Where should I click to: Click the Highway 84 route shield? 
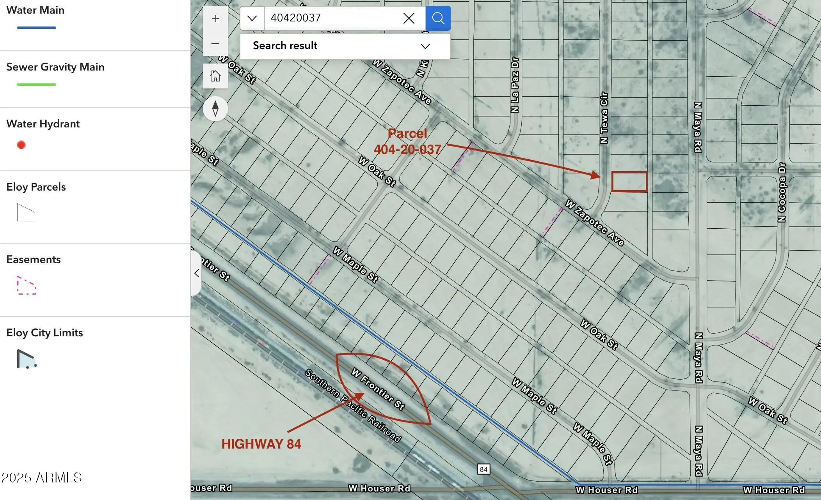[483, 469]
